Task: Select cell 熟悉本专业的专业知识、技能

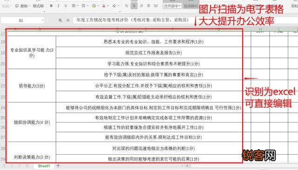Action: [149, 41]
